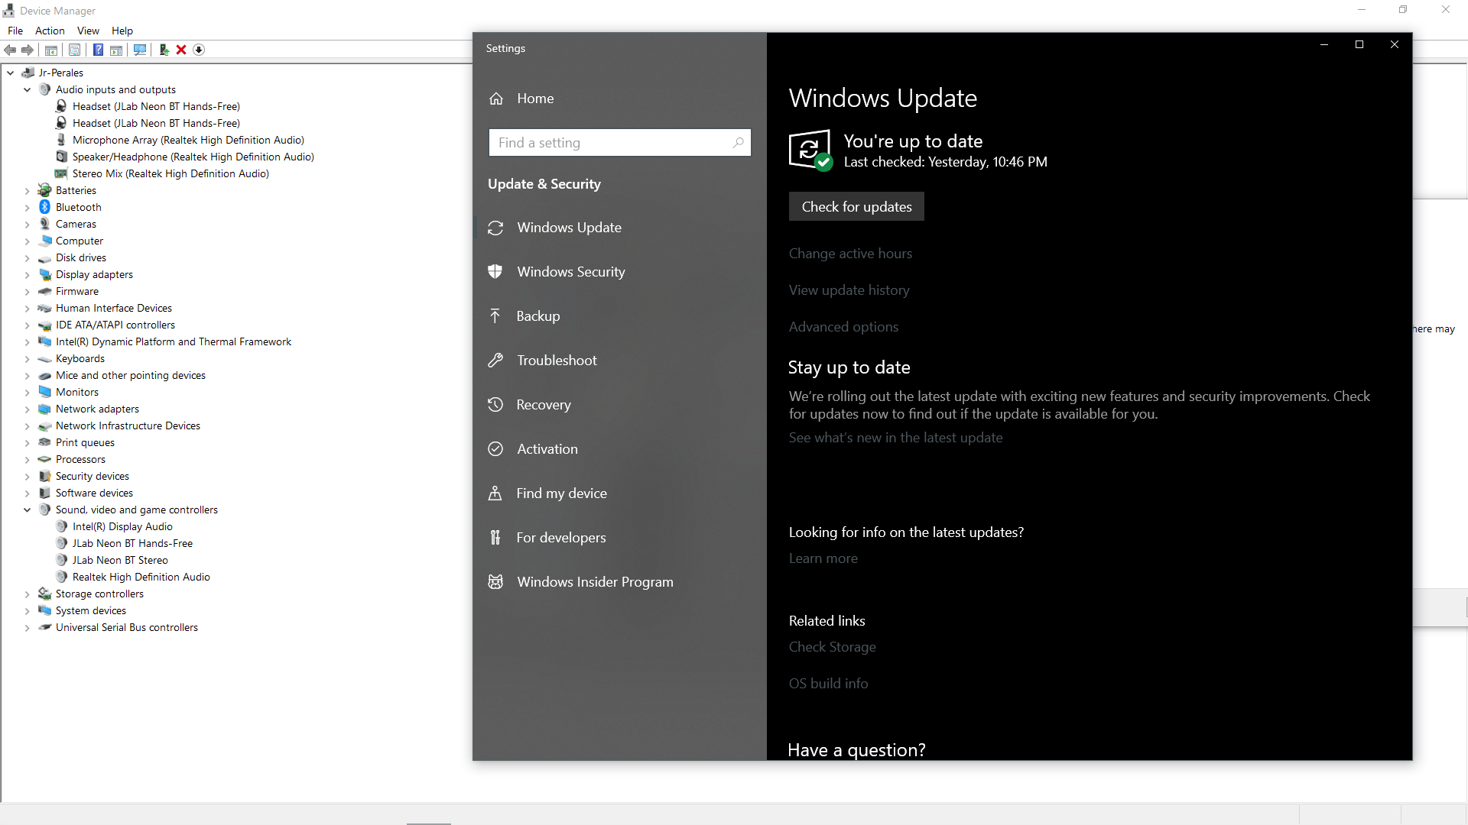Click See what's new in the latest update
Viewport: 1468px width, 825px height.
click(x=895, y=438)
